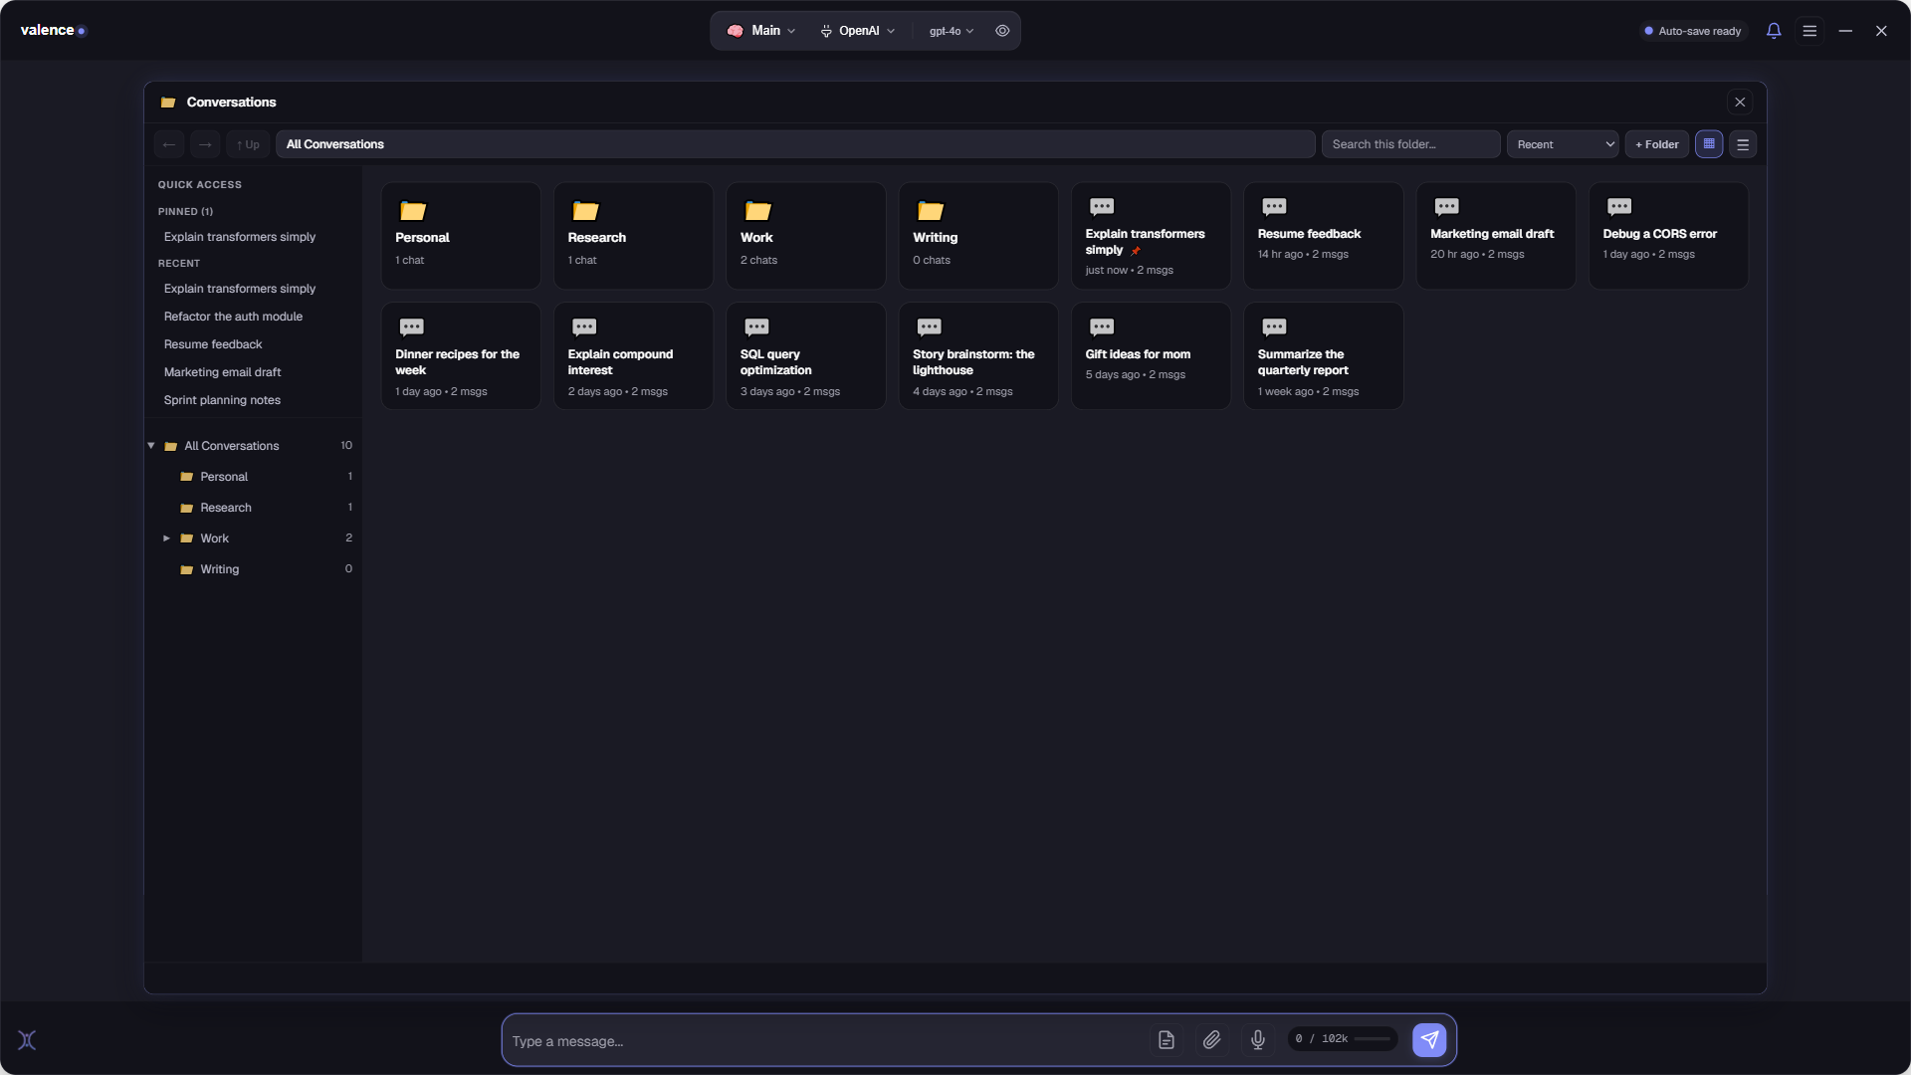Viewport: 1911px width, 1075px height.
Task: Switch to list view
Action: pos(1743,144)
